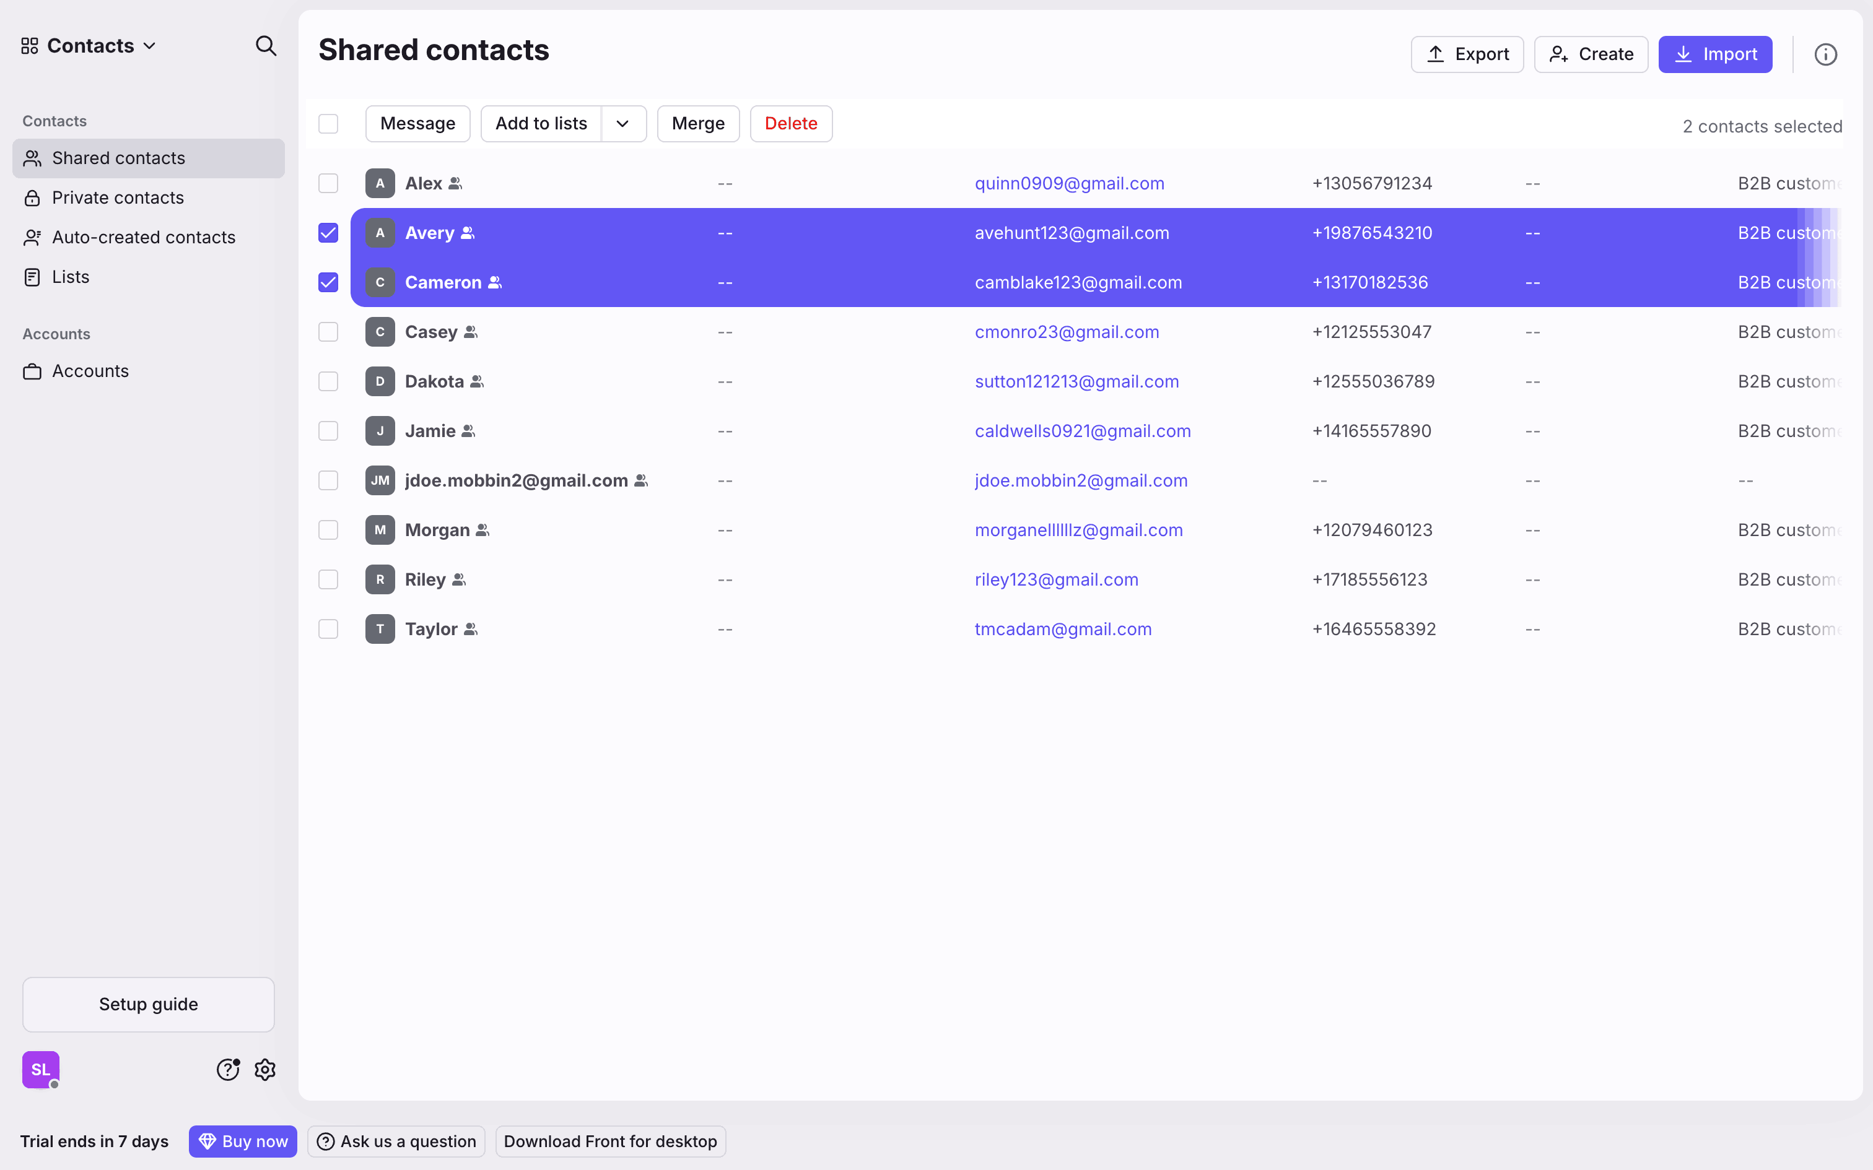Screen dimensions: 1873x1170
Task: Click the help question mark icon
Action: (227, 1070)
